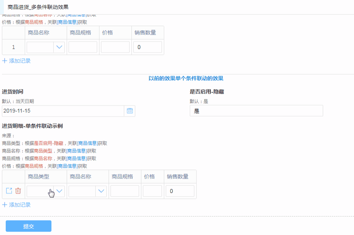354x235 pixels.
Task: Open the 商品类型 dropdown arrow in lower table
Action: click(x=59, y=191)
